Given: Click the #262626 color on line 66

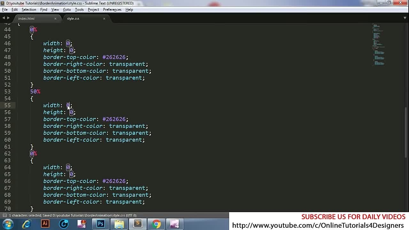Looking at the screenshot, I should pyautogui.click(x=114, y=181).
